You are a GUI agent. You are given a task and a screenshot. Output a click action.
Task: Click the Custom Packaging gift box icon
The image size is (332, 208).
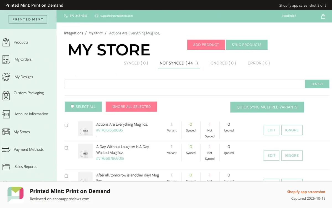(6, 95)
